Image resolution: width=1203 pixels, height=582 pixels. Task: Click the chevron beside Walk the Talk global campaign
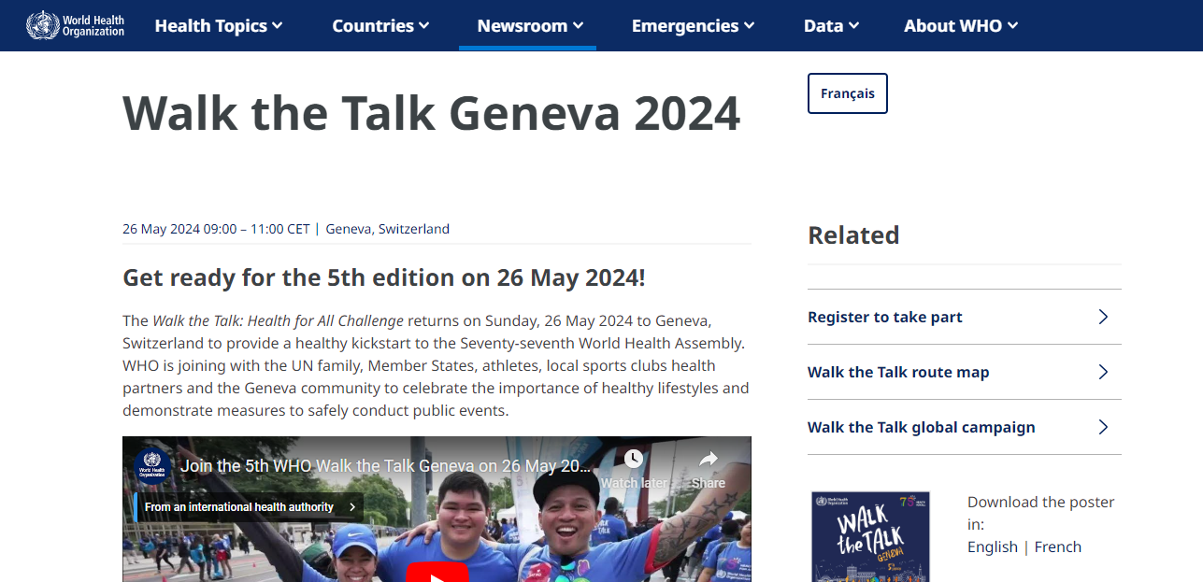click(1103, 427)
